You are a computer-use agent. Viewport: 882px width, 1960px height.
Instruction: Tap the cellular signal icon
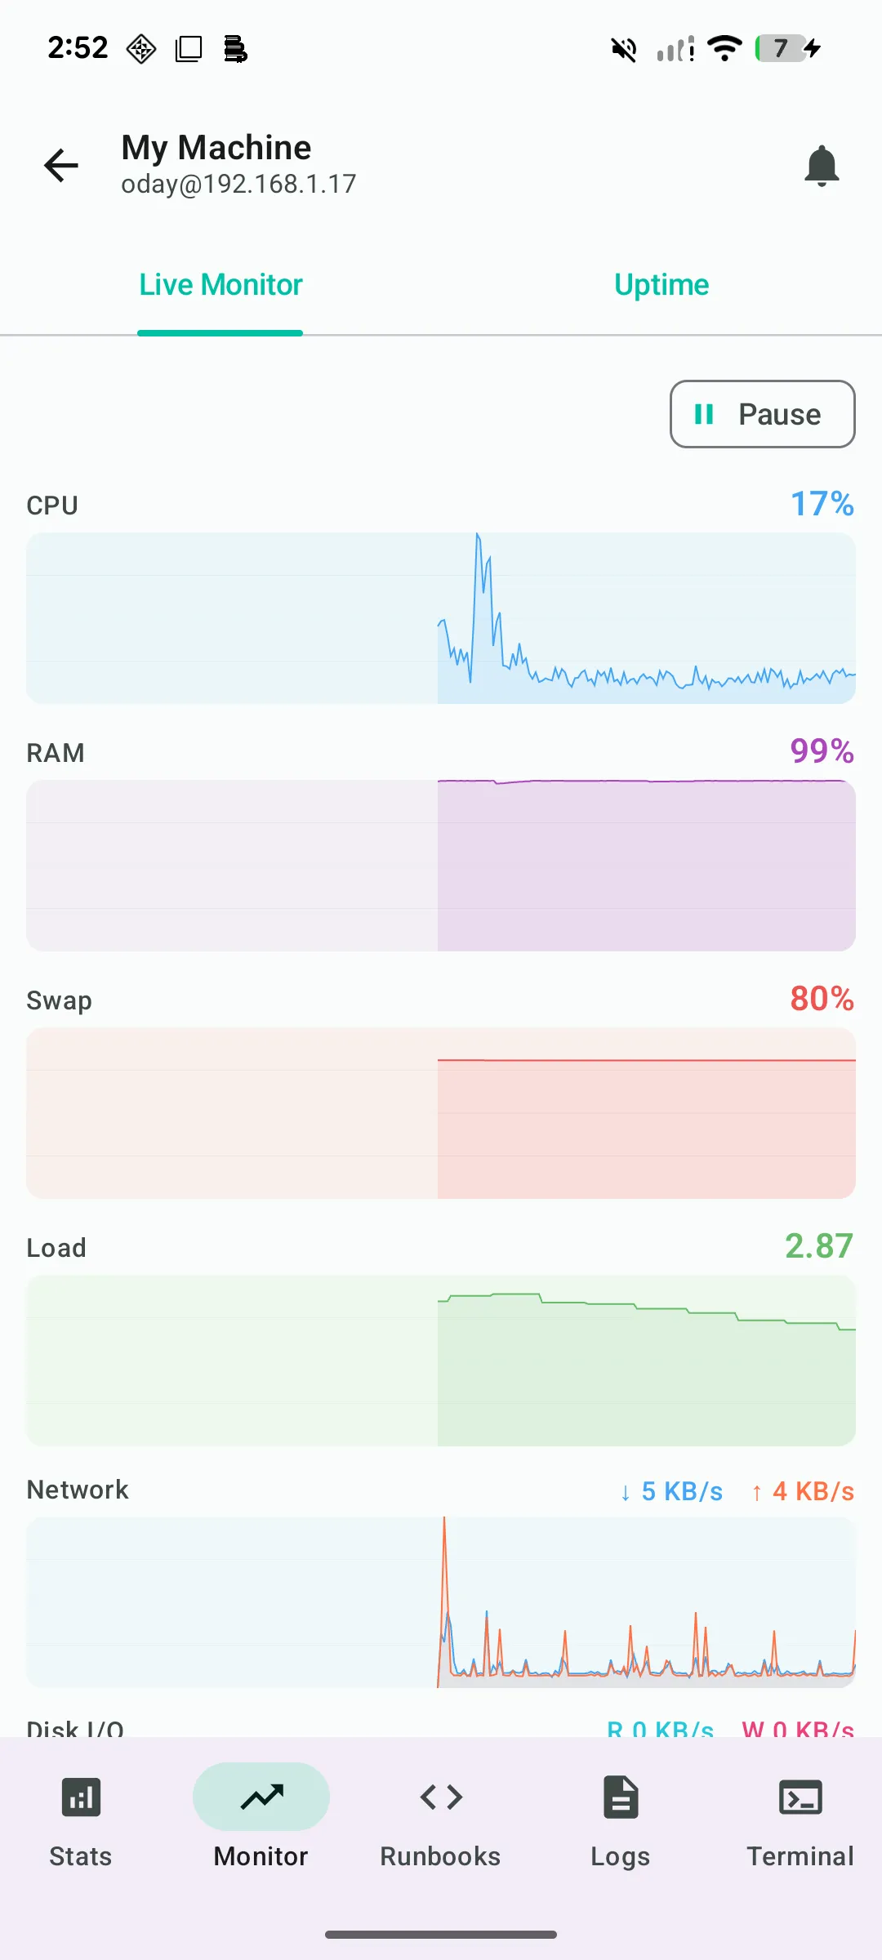673,48
